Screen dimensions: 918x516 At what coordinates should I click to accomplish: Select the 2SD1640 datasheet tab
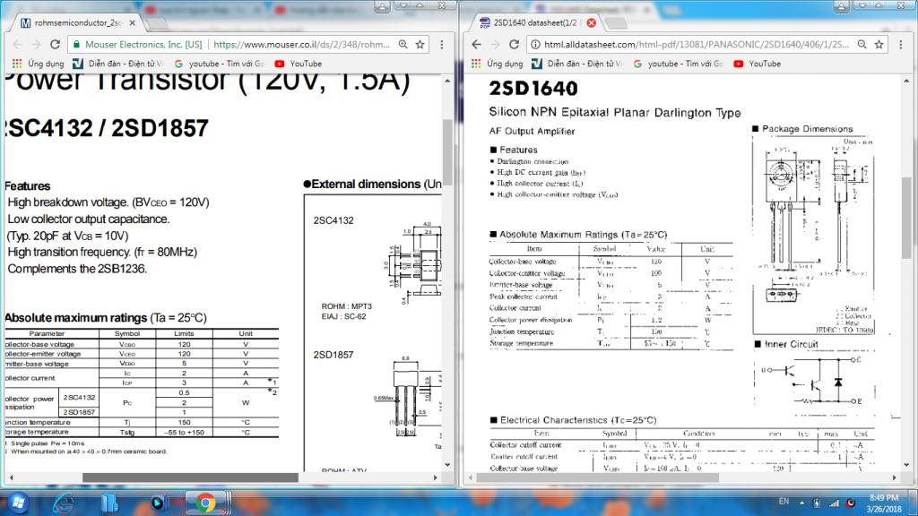[x=536, y=22]
